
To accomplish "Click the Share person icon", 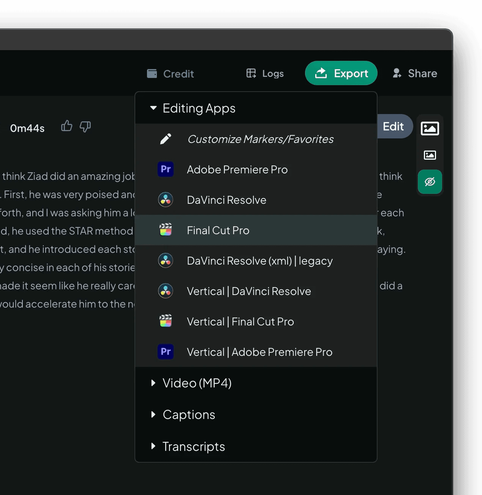I will tap(397, 73).
